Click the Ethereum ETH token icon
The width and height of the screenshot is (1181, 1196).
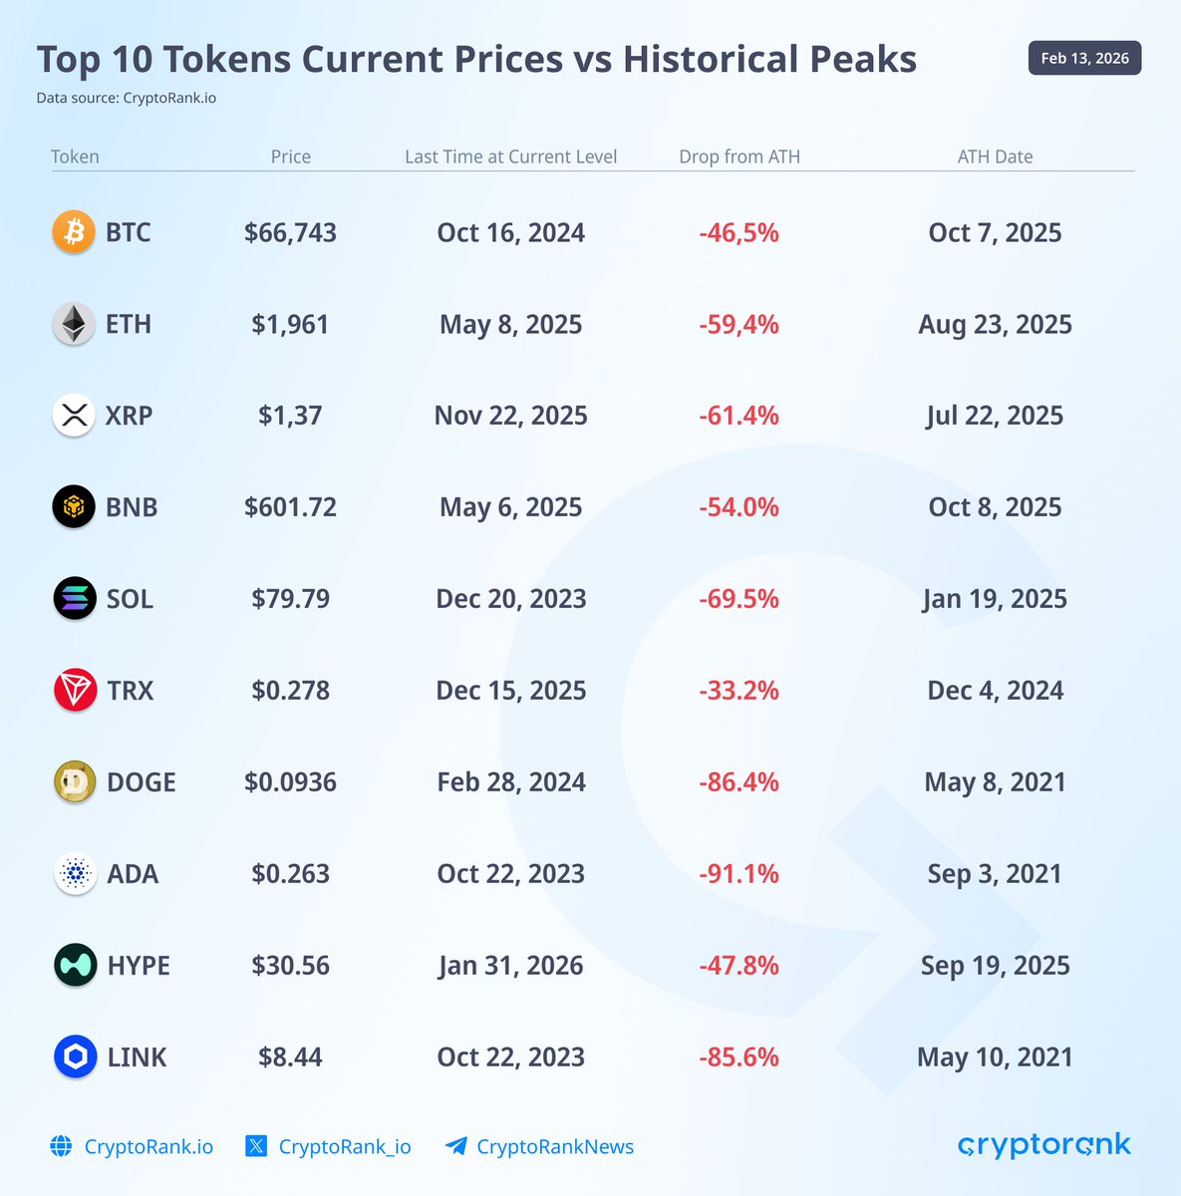[x=74, y=324]
